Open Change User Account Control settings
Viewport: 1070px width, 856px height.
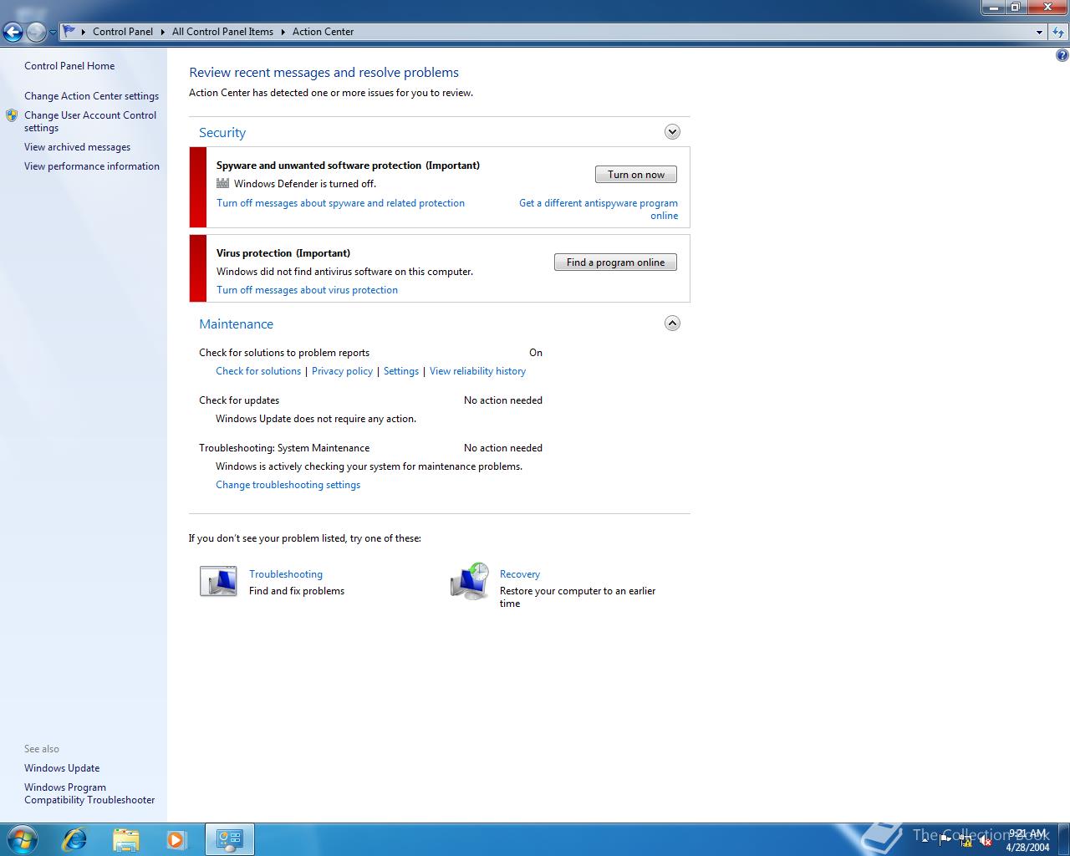pos(90,121)
